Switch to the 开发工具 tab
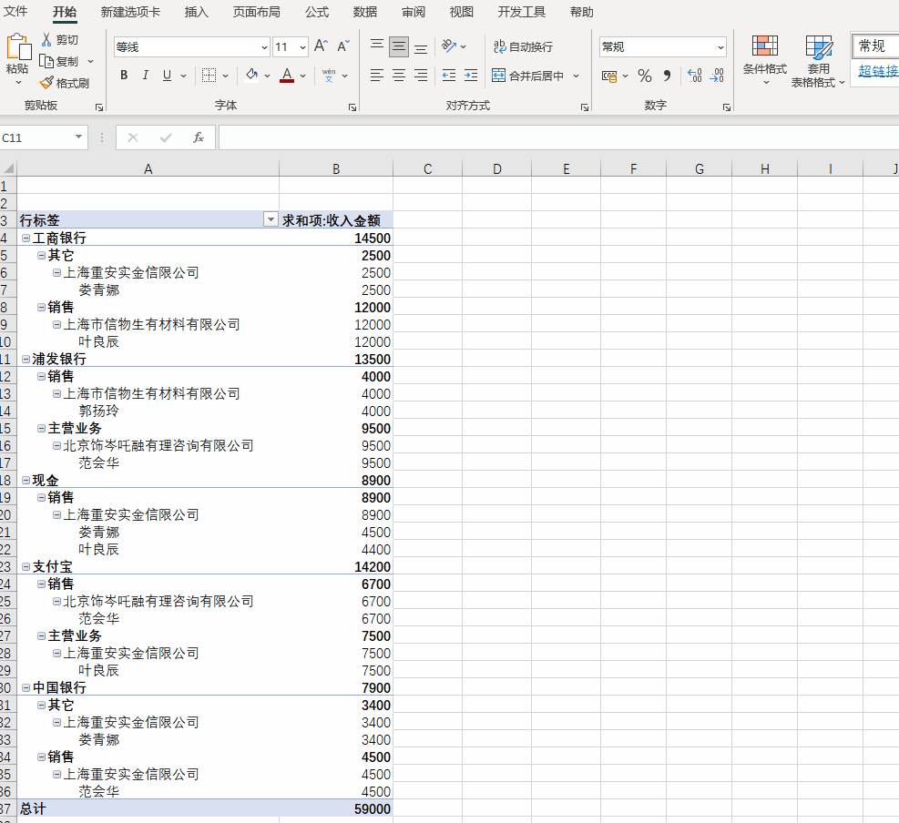Viewport: 899px width, 823px height. coord(521,12)
